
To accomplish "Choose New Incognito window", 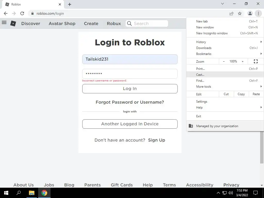I will point(225,33).
